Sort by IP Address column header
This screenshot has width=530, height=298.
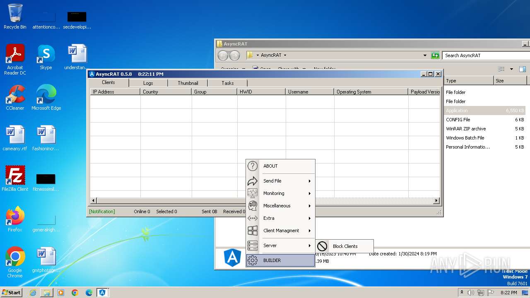pyautogui.click(x=115, y=92)
